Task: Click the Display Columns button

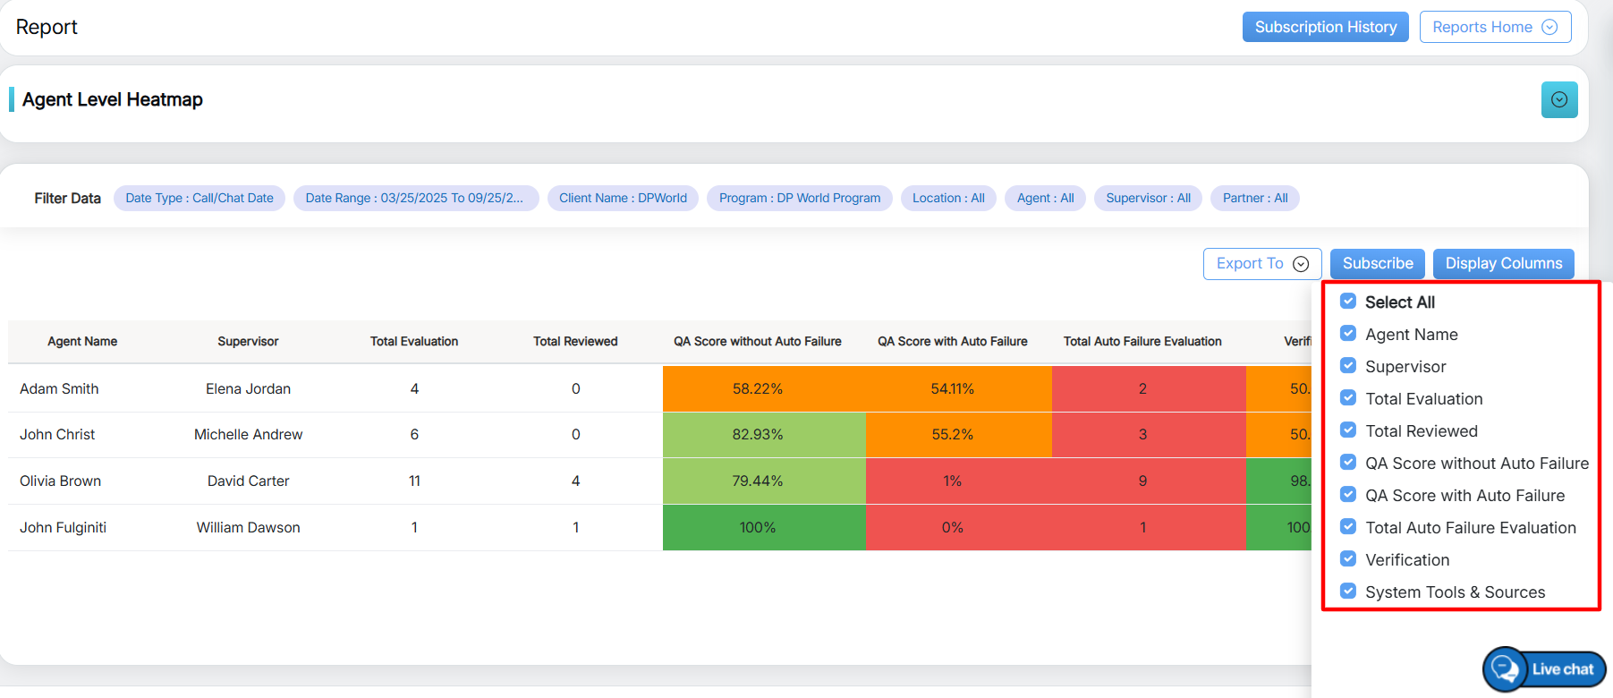Action: [1503, 264]
